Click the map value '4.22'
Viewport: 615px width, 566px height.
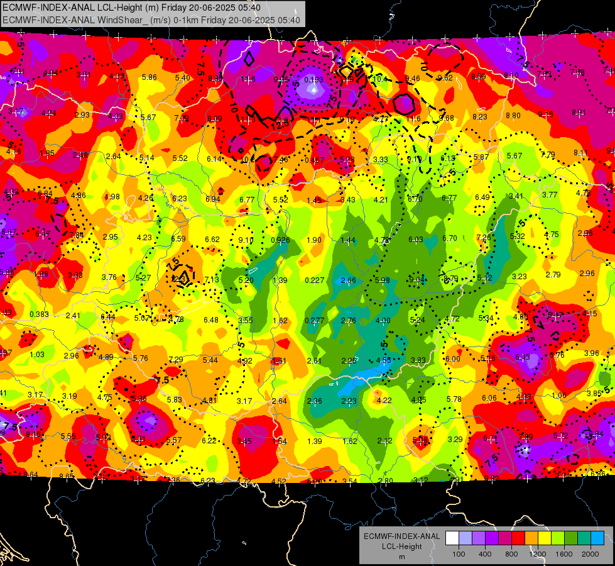pyautogui.click(x=384, y=400)
